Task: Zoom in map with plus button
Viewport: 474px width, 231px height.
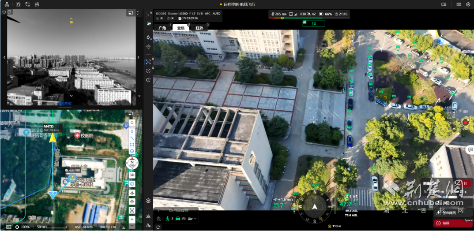Action: coord(132,219)
